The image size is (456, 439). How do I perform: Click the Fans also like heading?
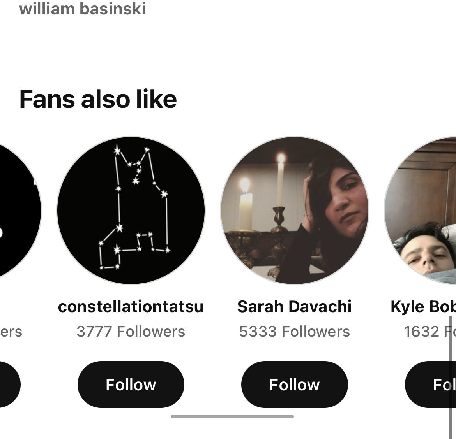click(98, 99)
